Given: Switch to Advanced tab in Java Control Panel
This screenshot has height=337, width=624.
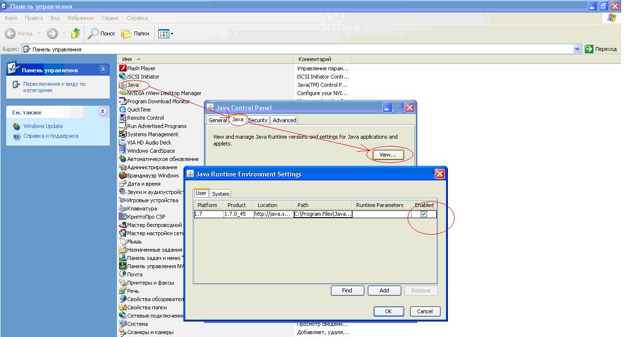Looking at the screenshot, I should coord(284,120).
